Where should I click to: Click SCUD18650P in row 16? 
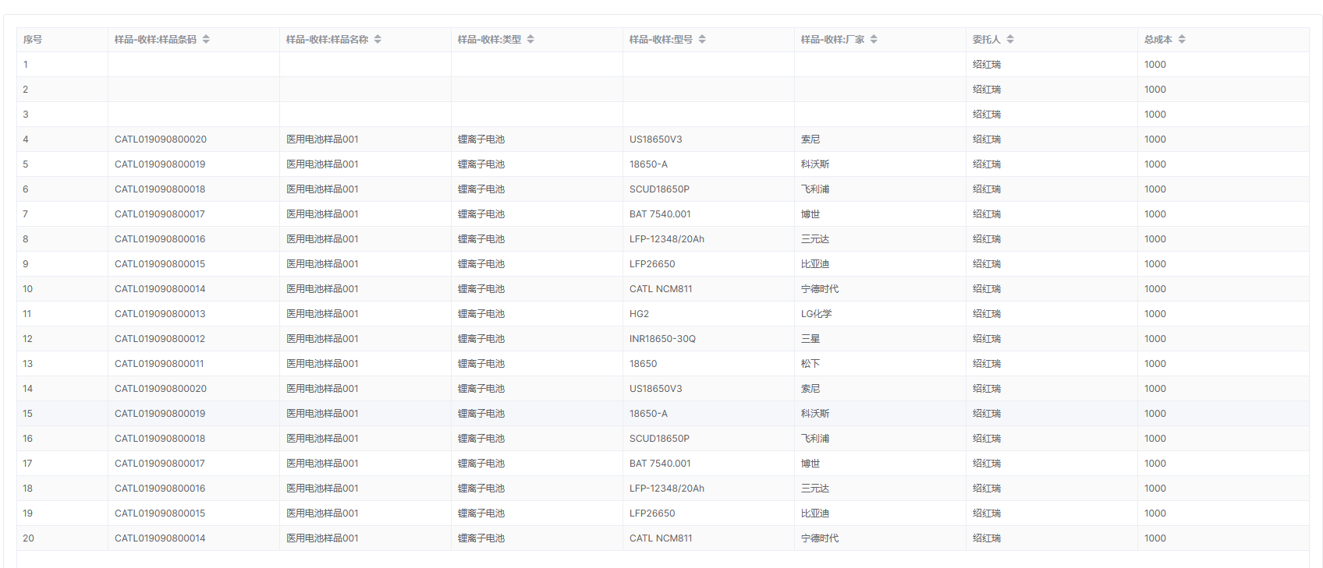point(659,439)
